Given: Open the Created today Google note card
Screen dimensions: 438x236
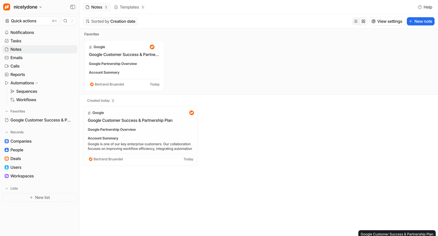Looking at the screenshot, I should pyautogui.click(x=140, y=136).
